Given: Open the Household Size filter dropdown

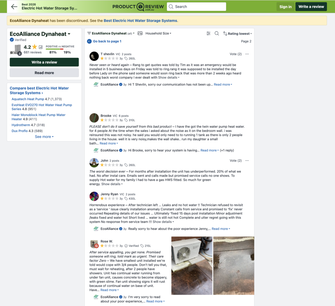Looking at the screenshot, I should pos(158,33).
